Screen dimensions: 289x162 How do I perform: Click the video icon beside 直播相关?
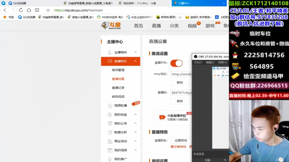[110, 61]
